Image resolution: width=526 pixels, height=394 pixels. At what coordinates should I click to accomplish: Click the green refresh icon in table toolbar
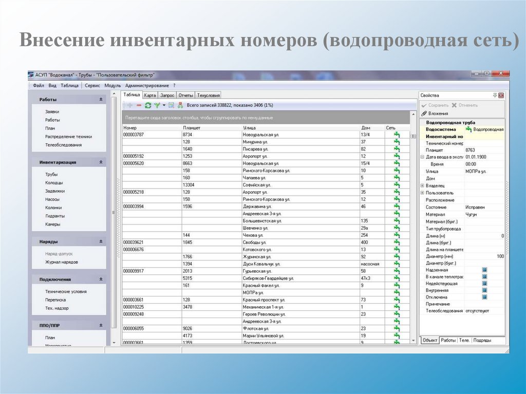tap(148, 105)
